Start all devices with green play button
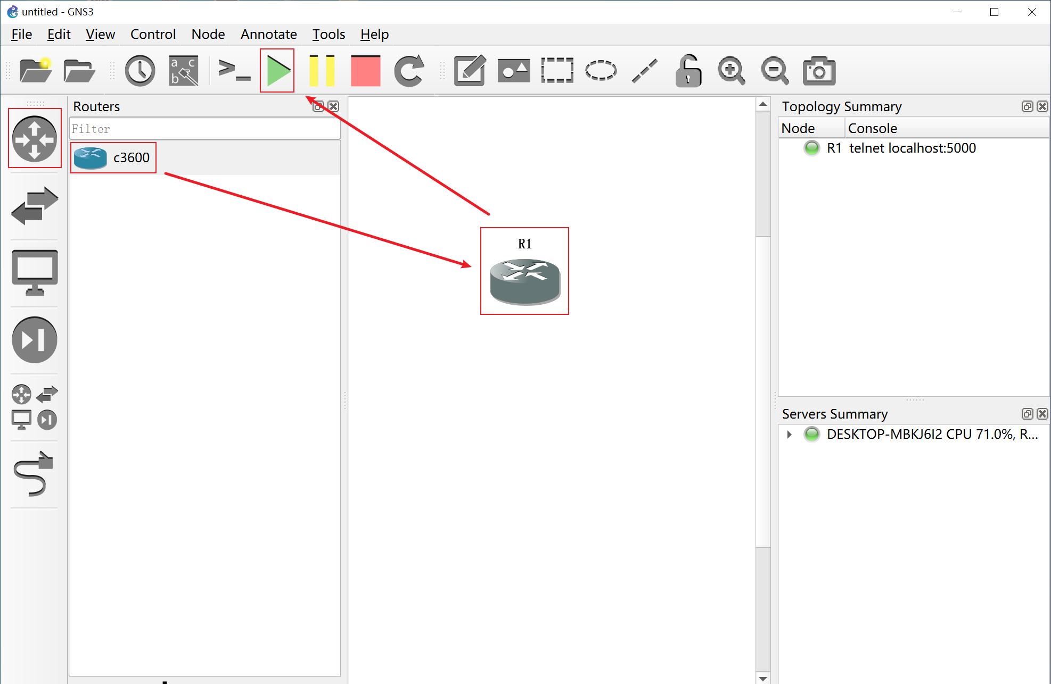Screen dimensions: 1051x684 tap(278, 71)
